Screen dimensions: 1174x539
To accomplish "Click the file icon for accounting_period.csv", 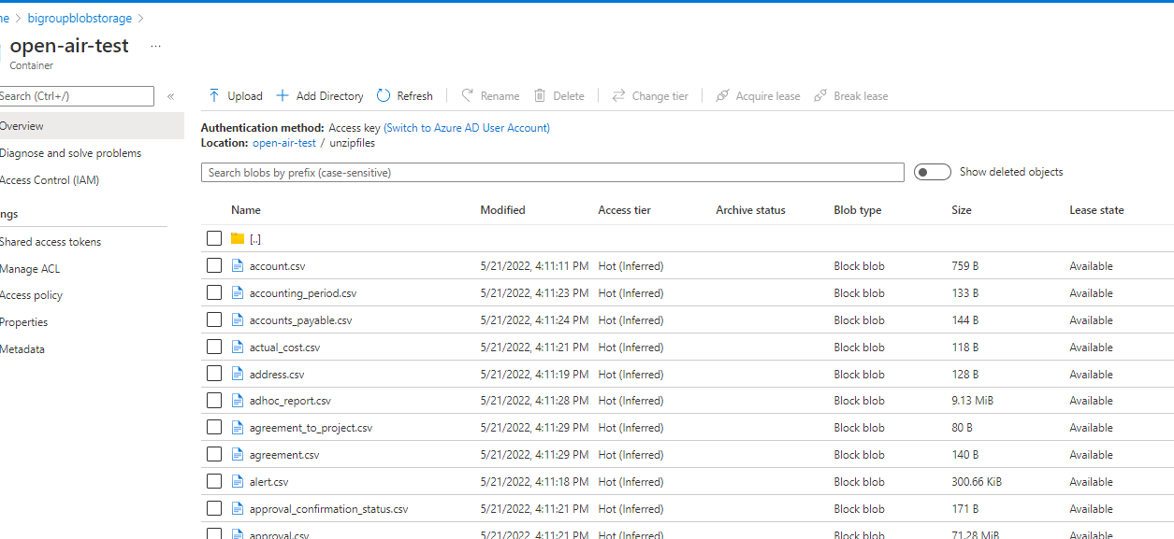I will click(238, 293).
